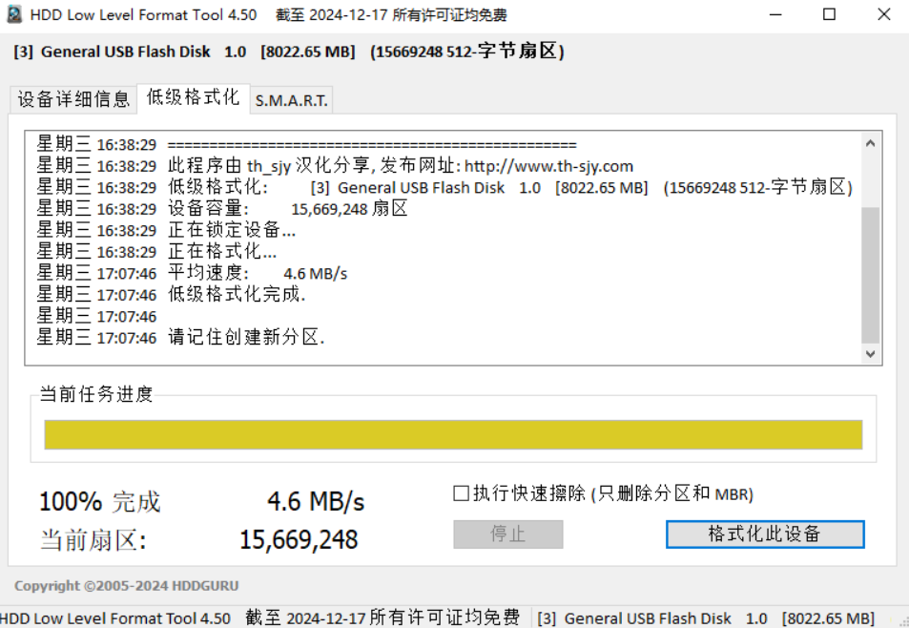Enable the 执行快速擦除 checkbox
Viewport: 909px width, 628px height.
coord(462,493)
